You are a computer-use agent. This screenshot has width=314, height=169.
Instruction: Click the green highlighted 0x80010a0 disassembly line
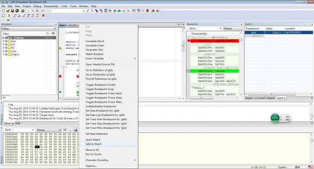click(x=214, y=71)
